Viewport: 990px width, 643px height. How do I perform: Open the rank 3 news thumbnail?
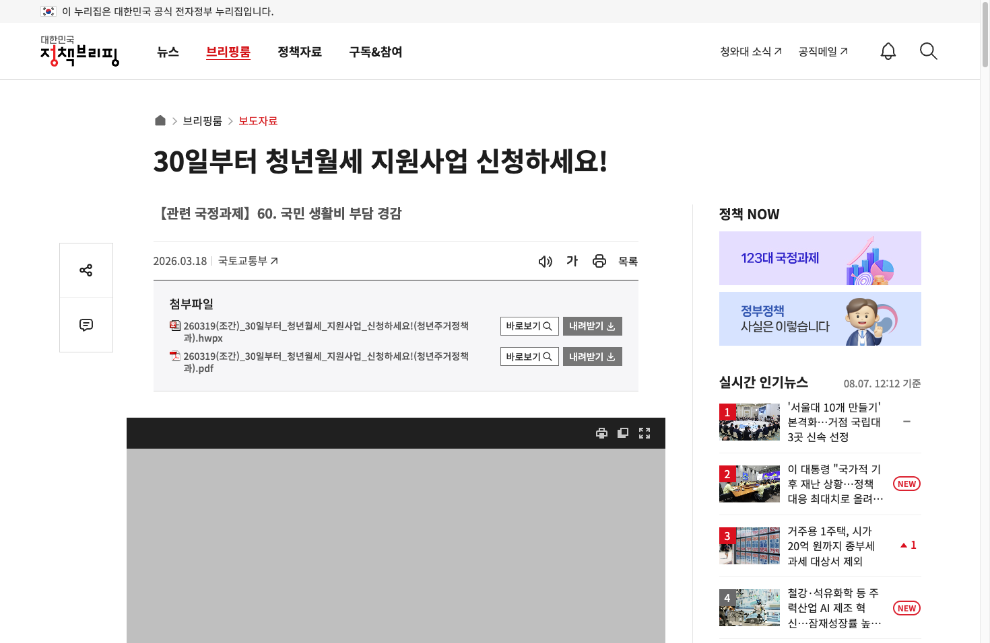point(750,545)
